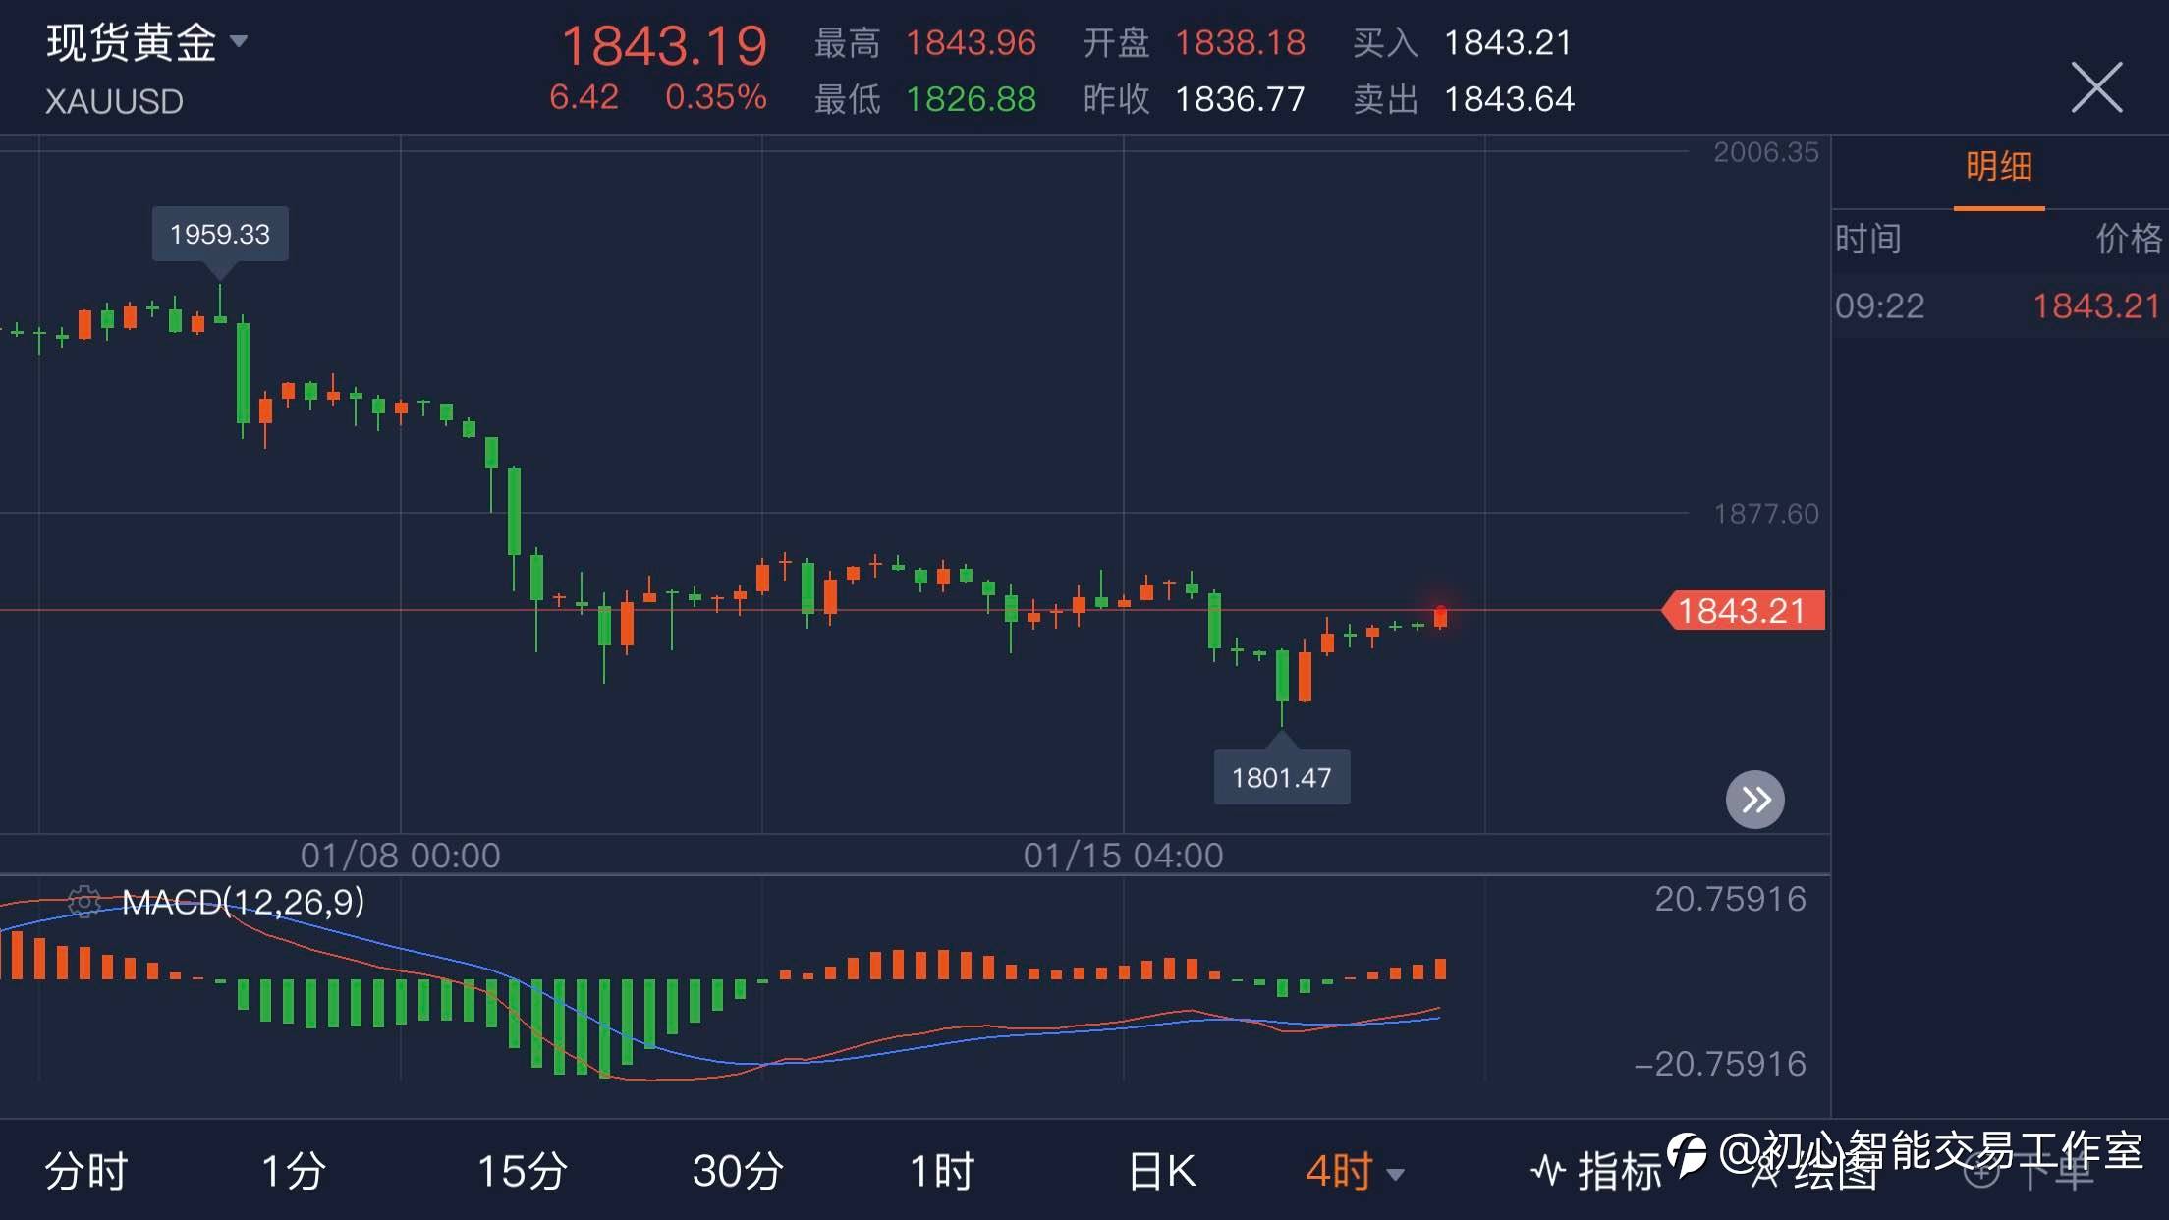Switch to the 30分 timeframe tab

738,1171
